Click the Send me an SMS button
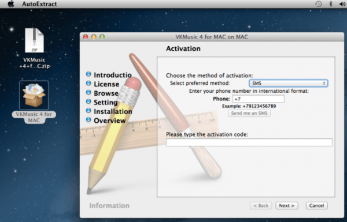 [249, 113]
